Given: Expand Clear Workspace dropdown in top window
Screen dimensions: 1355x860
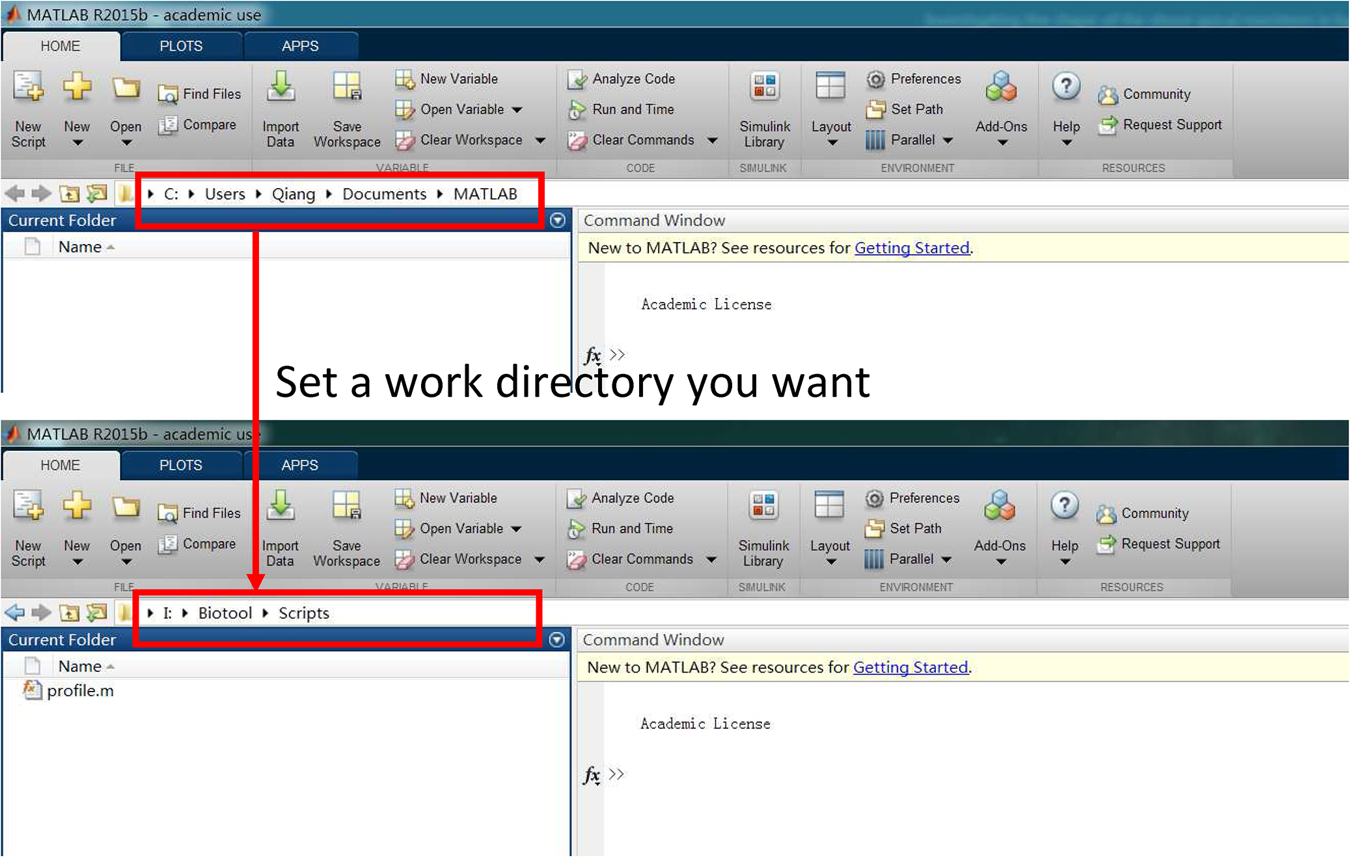Looking at the screenshot, I should coord(540,140).
